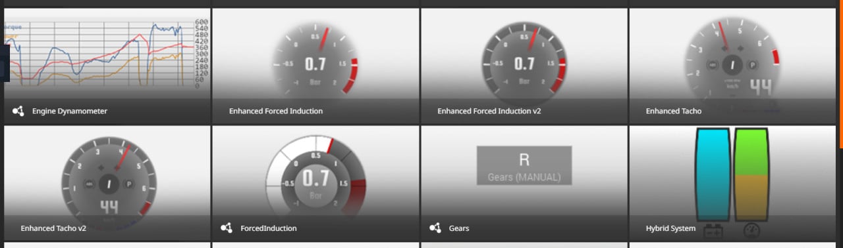Click the Gears share-nodes icon
843x248 pixels.
pyautogui.click(x=435, y=228)
